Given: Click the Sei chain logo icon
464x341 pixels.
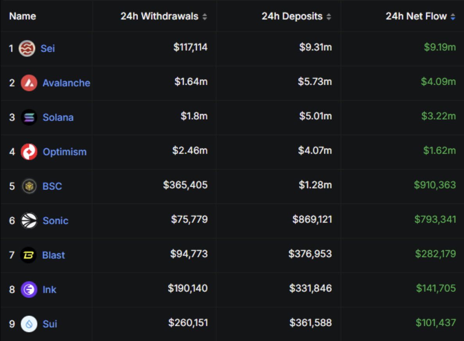Looking at the screenshot, I should pyautogui.click(x=27, y=48).
